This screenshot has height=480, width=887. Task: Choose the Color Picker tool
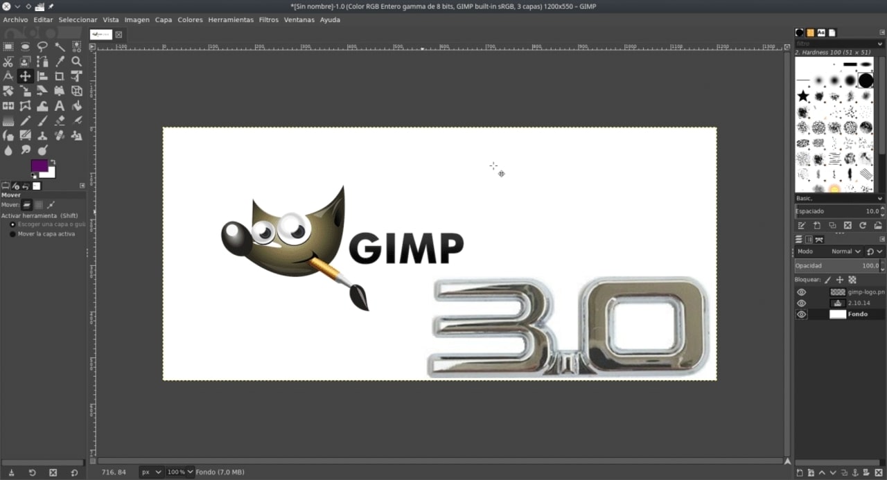pyautogui.click(x=60, y=62)
